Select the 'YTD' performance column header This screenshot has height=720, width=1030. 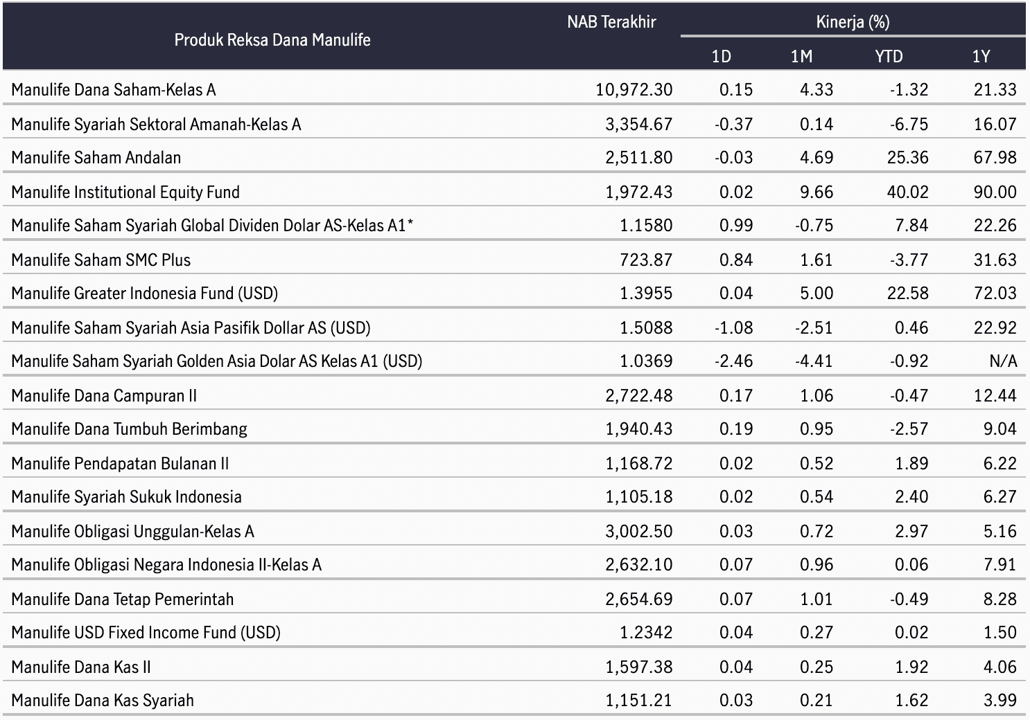click(x=889, y=56)
